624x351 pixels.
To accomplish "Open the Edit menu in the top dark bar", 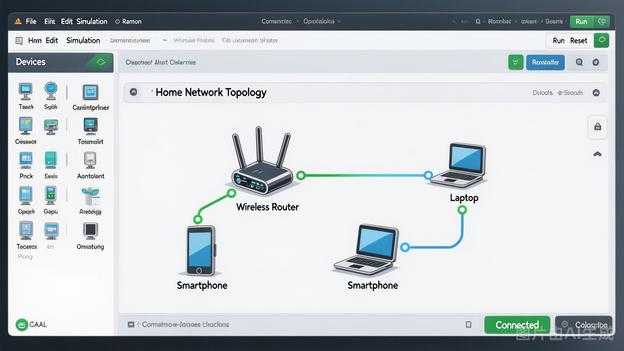I will pos(67,21).
